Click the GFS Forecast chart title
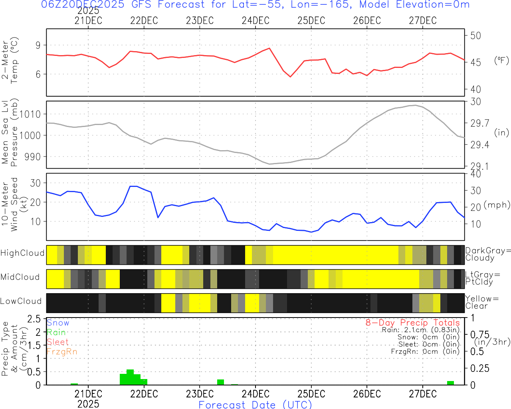 pos(255,5)
